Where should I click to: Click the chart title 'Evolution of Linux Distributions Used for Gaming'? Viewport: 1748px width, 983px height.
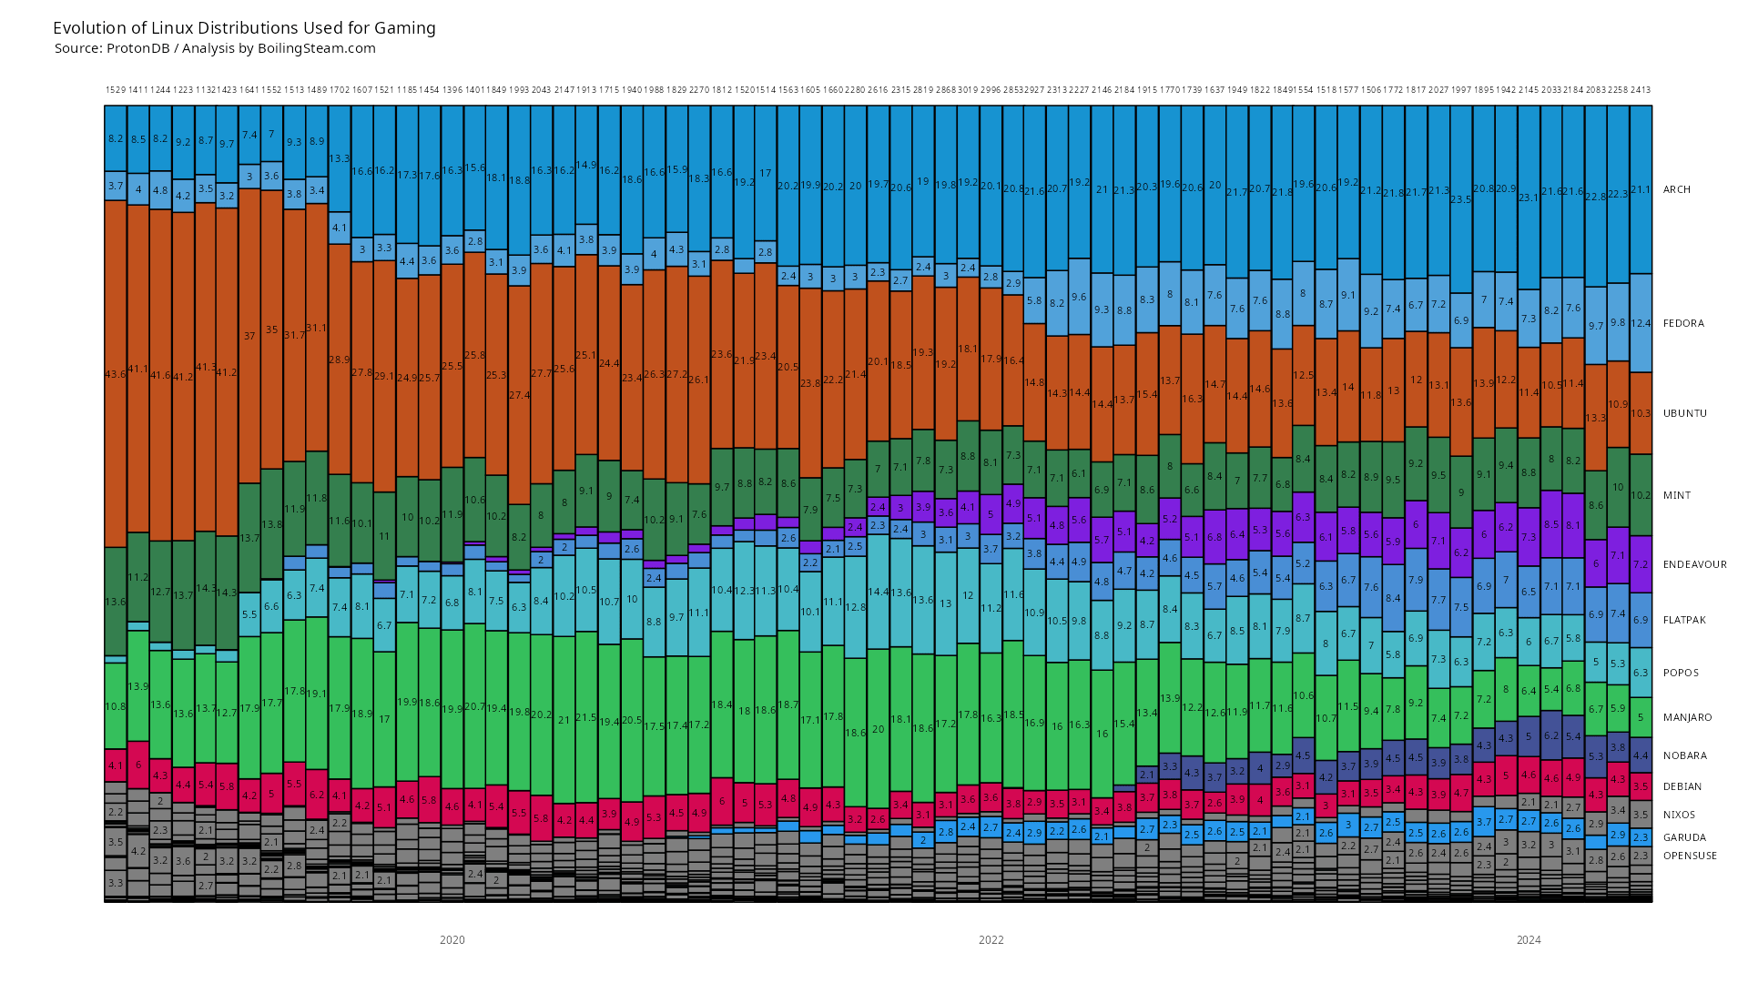click(x=244, y=28)
